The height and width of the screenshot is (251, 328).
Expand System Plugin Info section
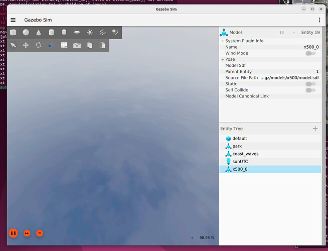click(x=223, y=41)
